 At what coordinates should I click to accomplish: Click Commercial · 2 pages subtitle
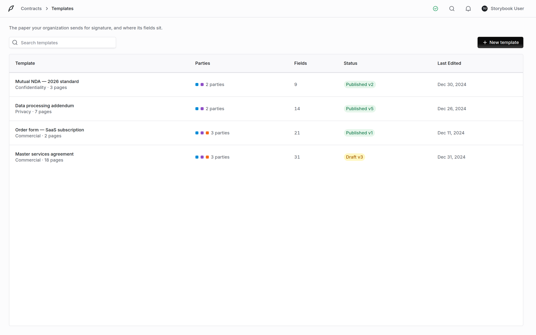coord(38,136)
